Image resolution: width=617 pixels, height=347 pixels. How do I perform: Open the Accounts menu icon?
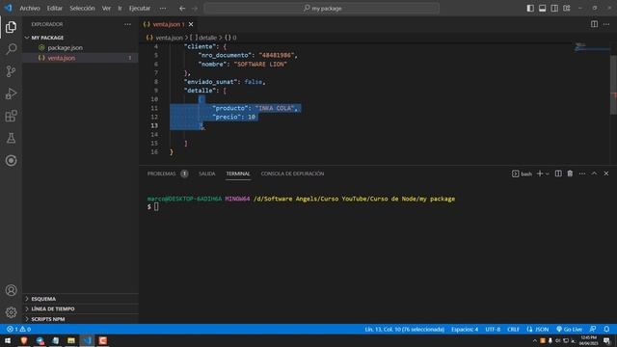[x=11, y=290]
